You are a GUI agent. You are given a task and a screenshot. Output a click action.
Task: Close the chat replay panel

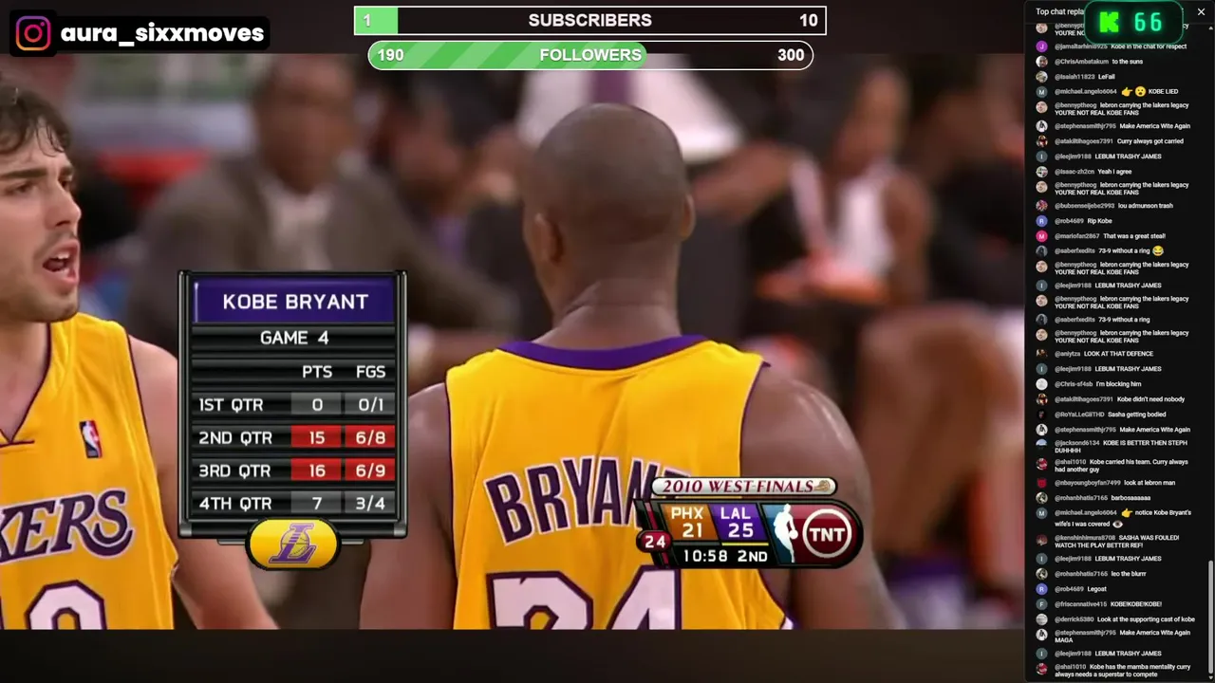coord(1201,11)
